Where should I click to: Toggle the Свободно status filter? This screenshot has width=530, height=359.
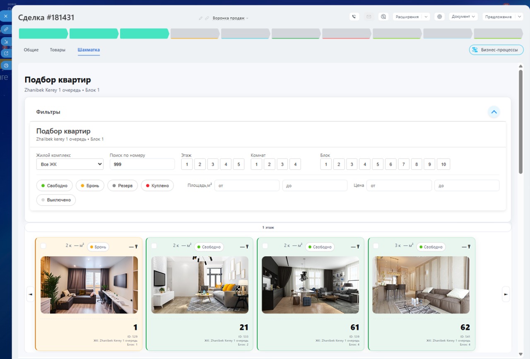pyautogui.click(x=55, y=186)
